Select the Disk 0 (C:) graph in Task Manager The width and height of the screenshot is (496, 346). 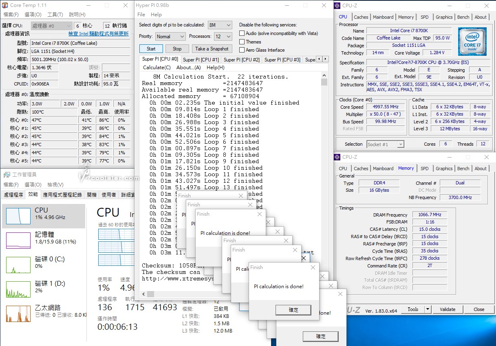point(18,265)
